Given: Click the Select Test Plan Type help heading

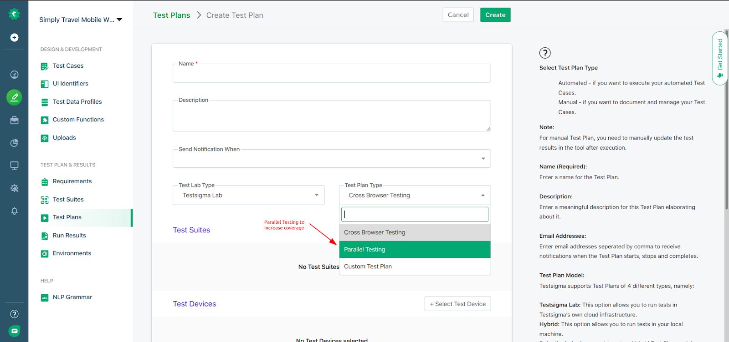Looking at the screenshot, I should coord(568,68).
